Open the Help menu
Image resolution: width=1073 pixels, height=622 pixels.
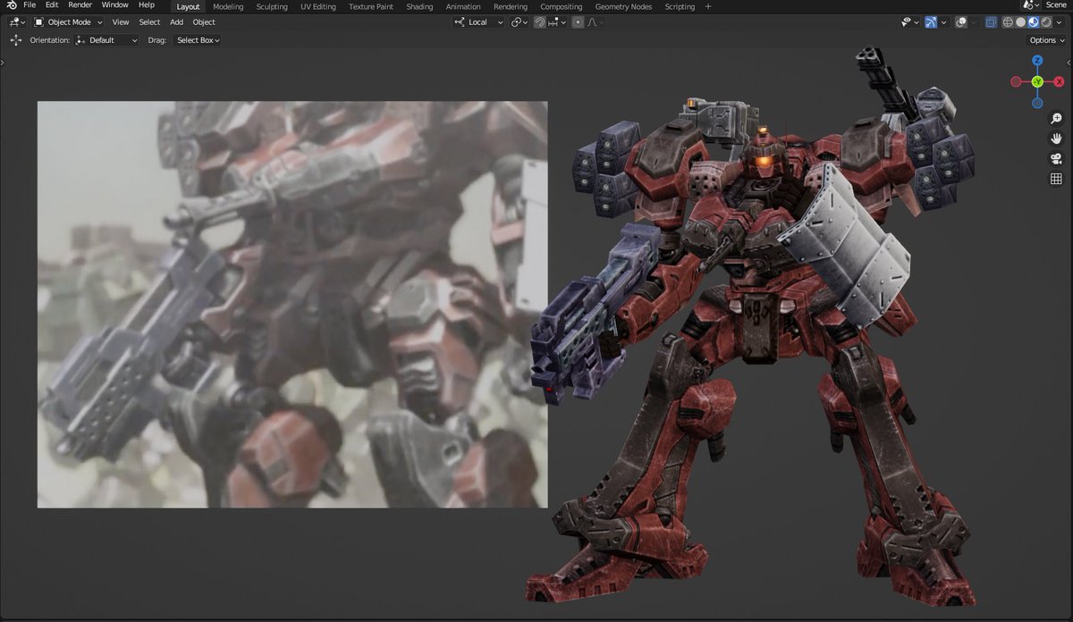[x=147, y=5]
